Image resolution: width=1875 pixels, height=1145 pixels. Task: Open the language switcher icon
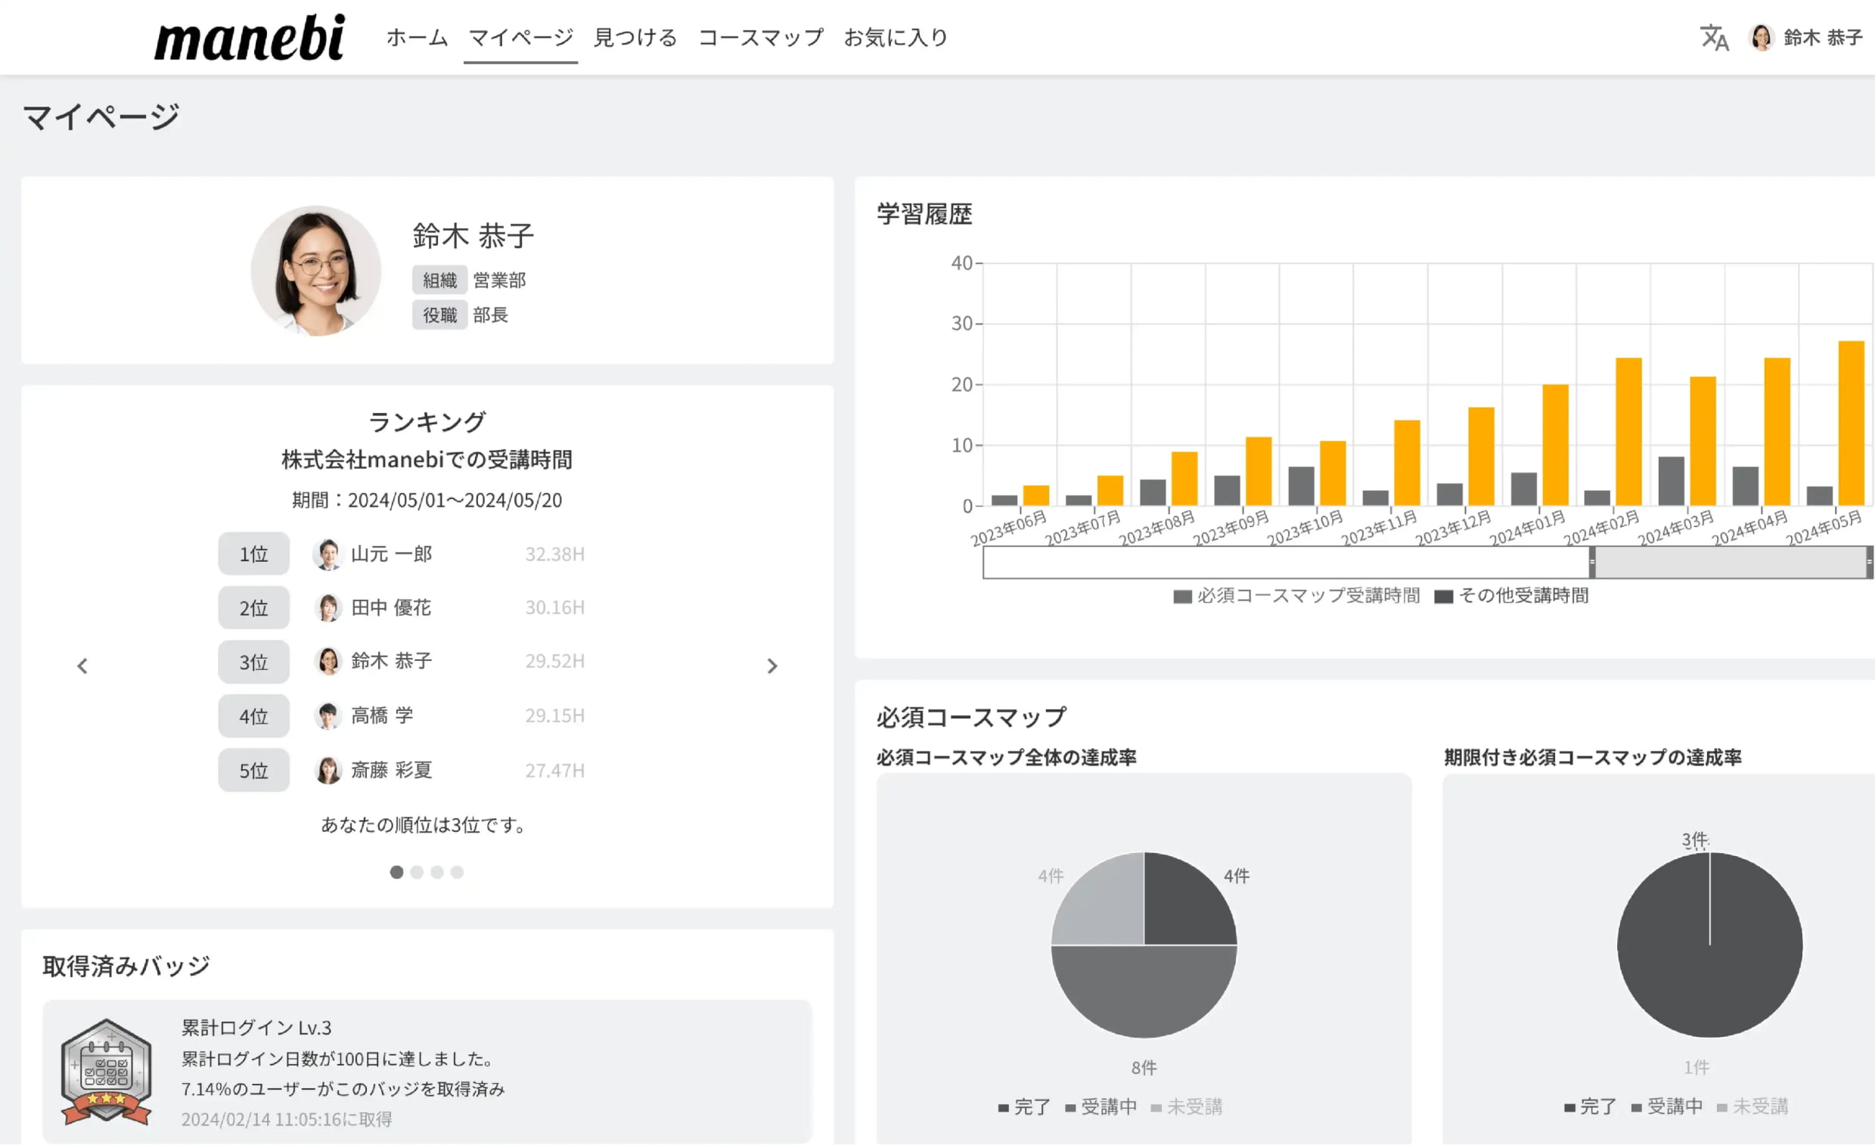click(1715, 36)
